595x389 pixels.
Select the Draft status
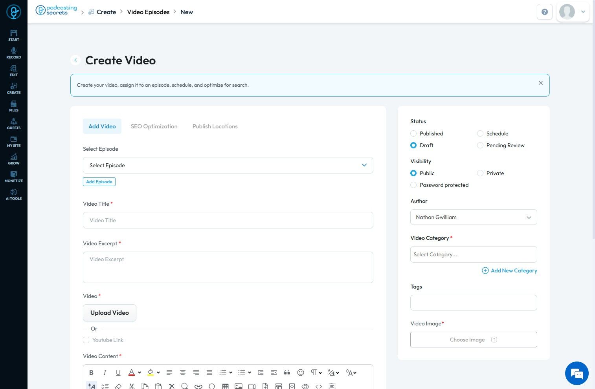coord(413,145)
